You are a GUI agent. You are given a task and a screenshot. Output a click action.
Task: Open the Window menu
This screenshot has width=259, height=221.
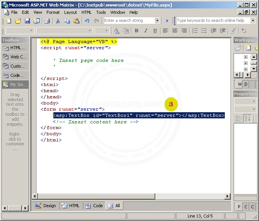click(118, 12)
